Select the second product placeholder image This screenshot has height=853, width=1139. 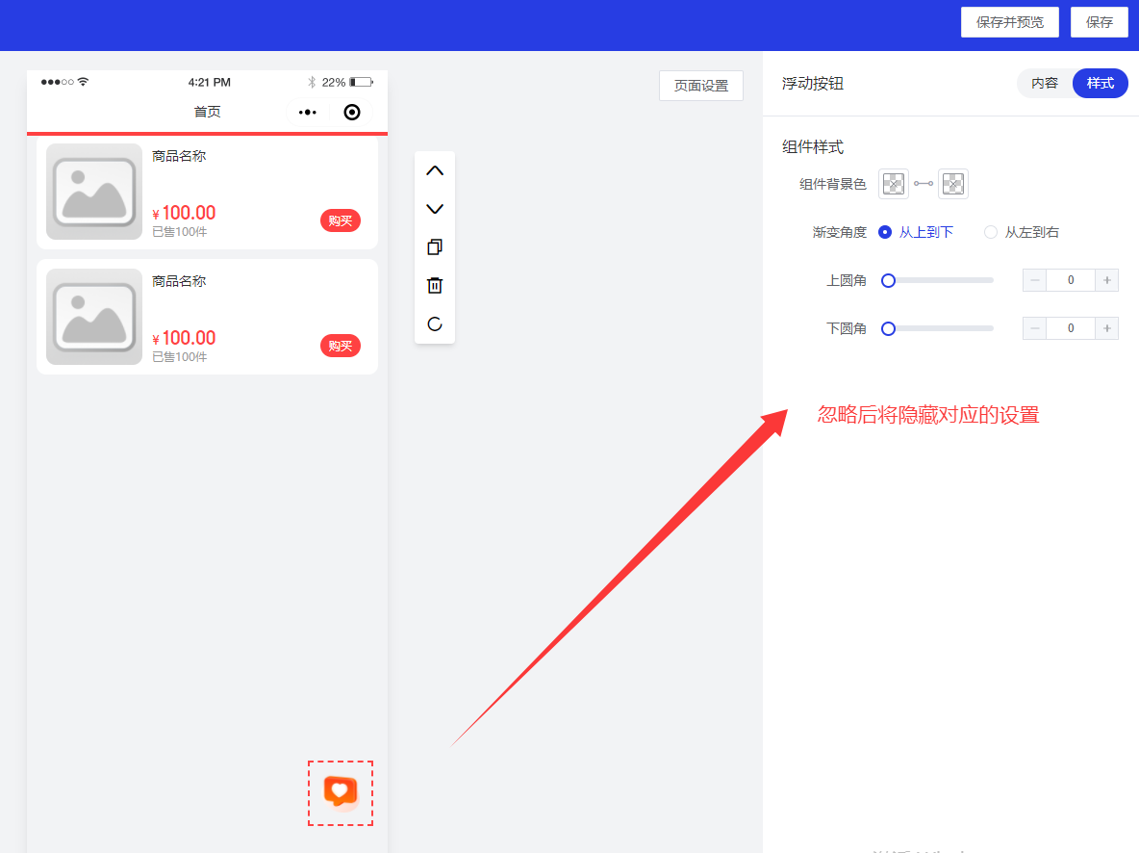tap(93, 317)
